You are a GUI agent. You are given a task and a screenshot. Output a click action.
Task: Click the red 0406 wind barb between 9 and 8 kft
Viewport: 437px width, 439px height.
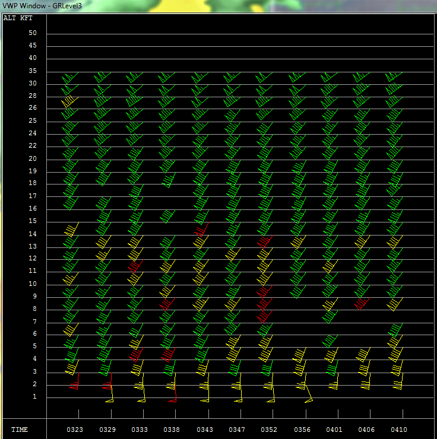362,304
